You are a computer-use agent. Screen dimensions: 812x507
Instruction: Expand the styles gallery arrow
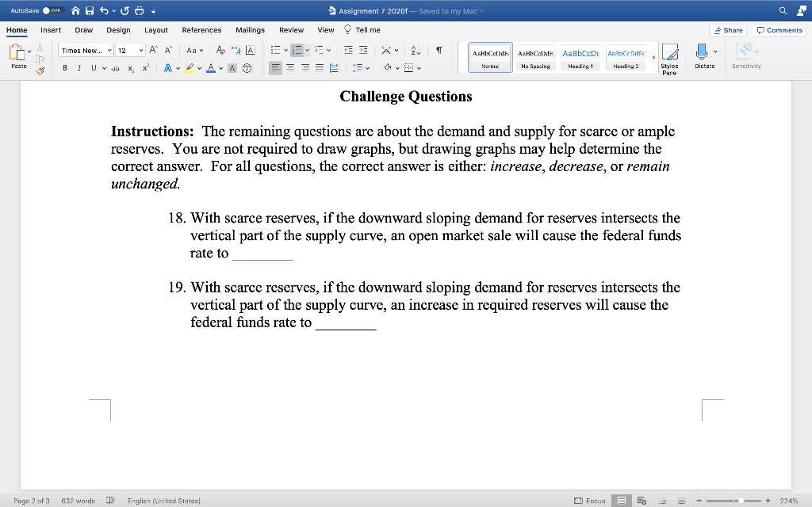click(x=653, y=57)
